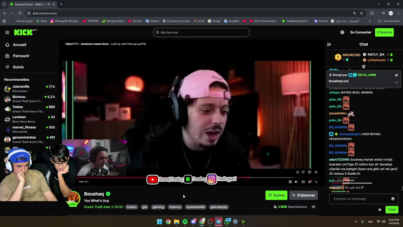403x227 pixels.
Task: Click the Arabic tag
Action: (x=132, y=207)
